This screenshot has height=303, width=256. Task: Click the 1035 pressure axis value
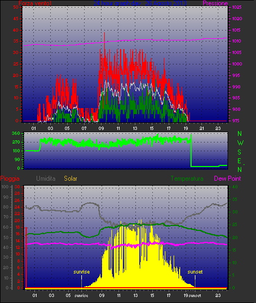[x=237, y=7]
